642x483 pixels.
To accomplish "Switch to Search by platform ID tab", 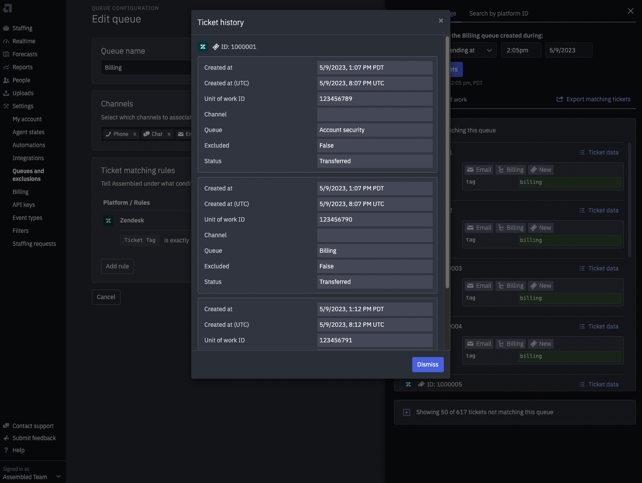I will [499, 13].
